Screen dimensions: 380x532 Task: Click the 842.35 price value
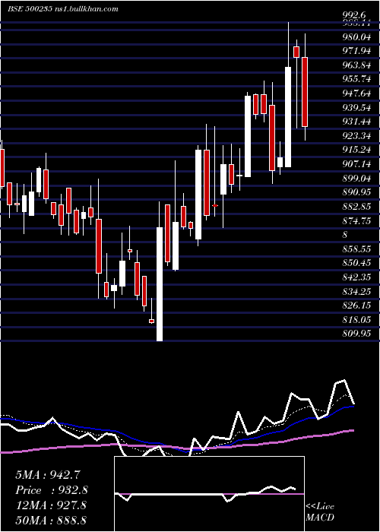[x=356, y=277]
